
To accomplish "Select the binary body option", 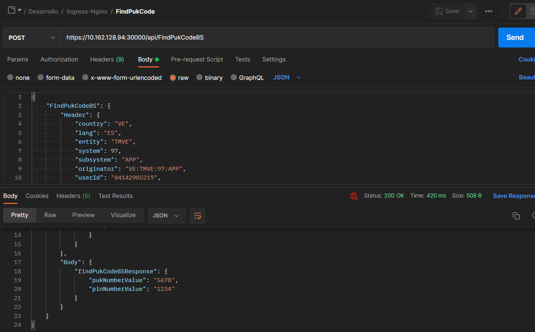I will click(x=209, y=77).
